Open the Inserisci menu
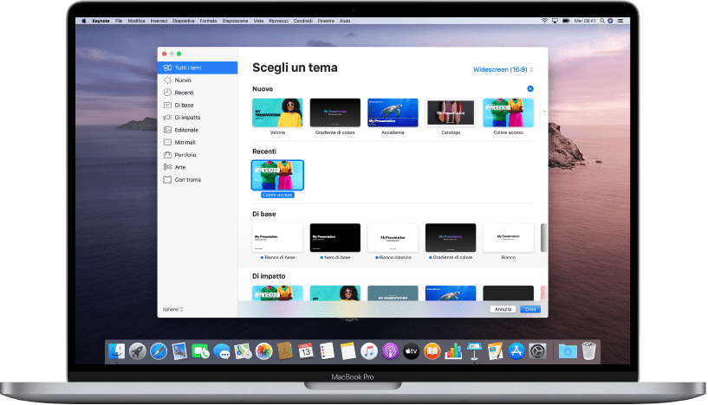 159,21
